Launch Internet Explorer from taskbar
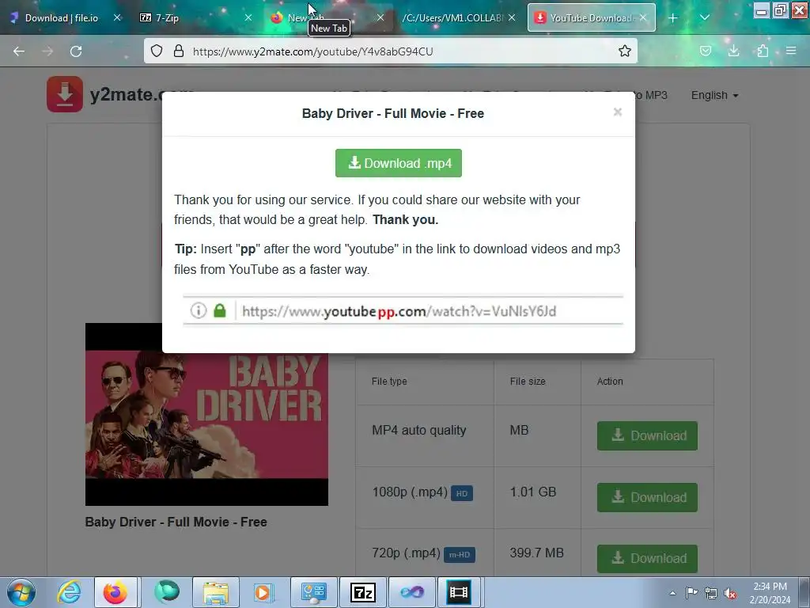 [70, 592]
